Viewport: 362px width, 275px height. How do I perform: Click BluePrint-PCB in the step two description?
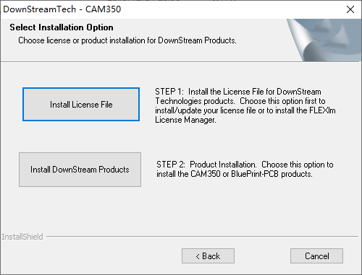(255, 174)
